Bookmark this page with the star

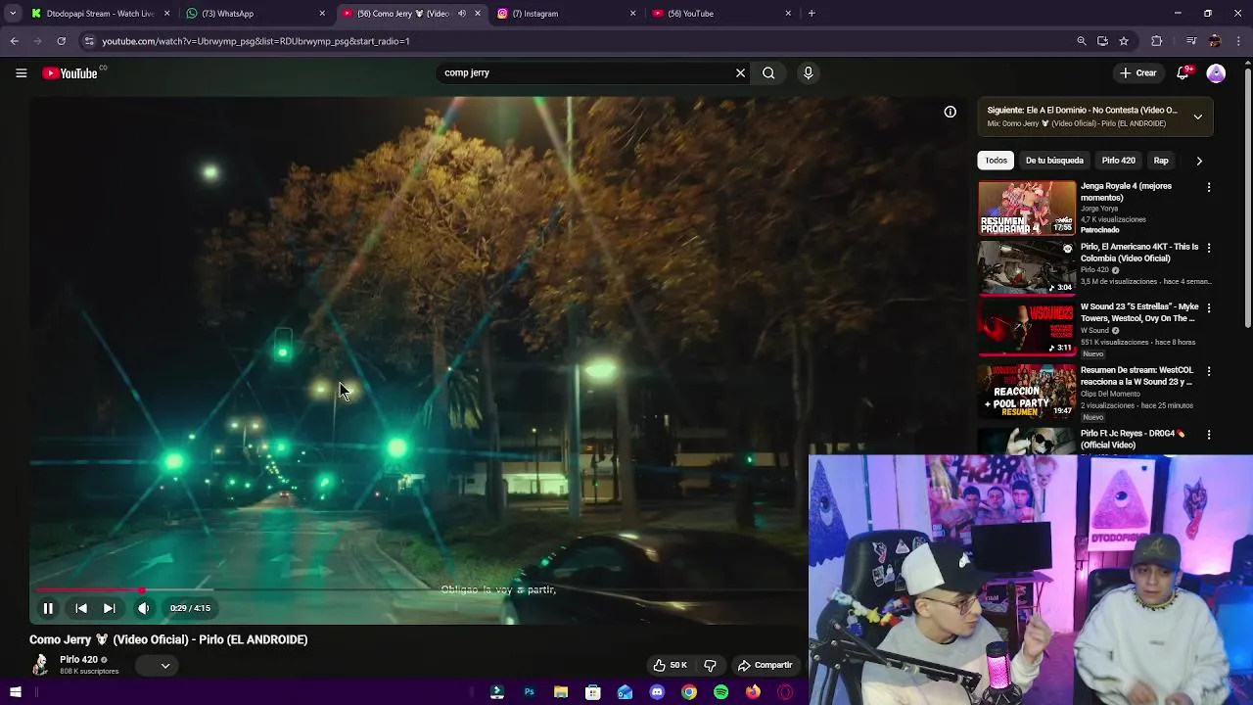[1124, 41]
